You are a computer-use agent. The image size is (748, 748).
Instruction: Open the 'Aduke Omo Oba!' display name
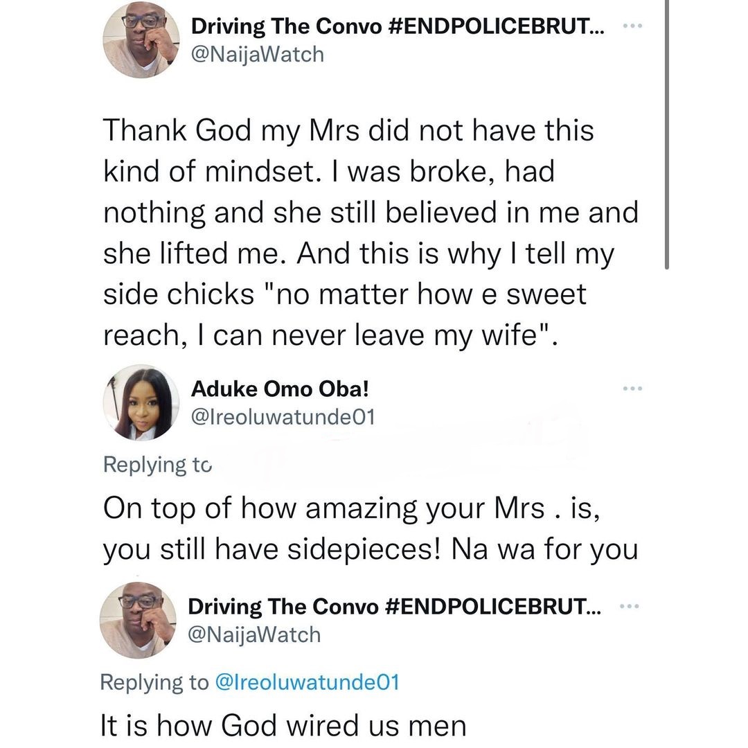279,389
